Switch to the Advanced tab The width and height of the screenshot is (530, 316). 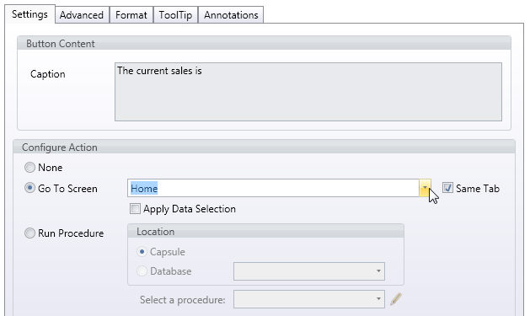pos(82,15)
